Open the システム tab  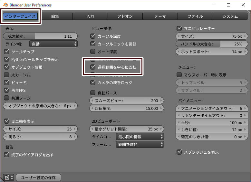tap(230, 16)
